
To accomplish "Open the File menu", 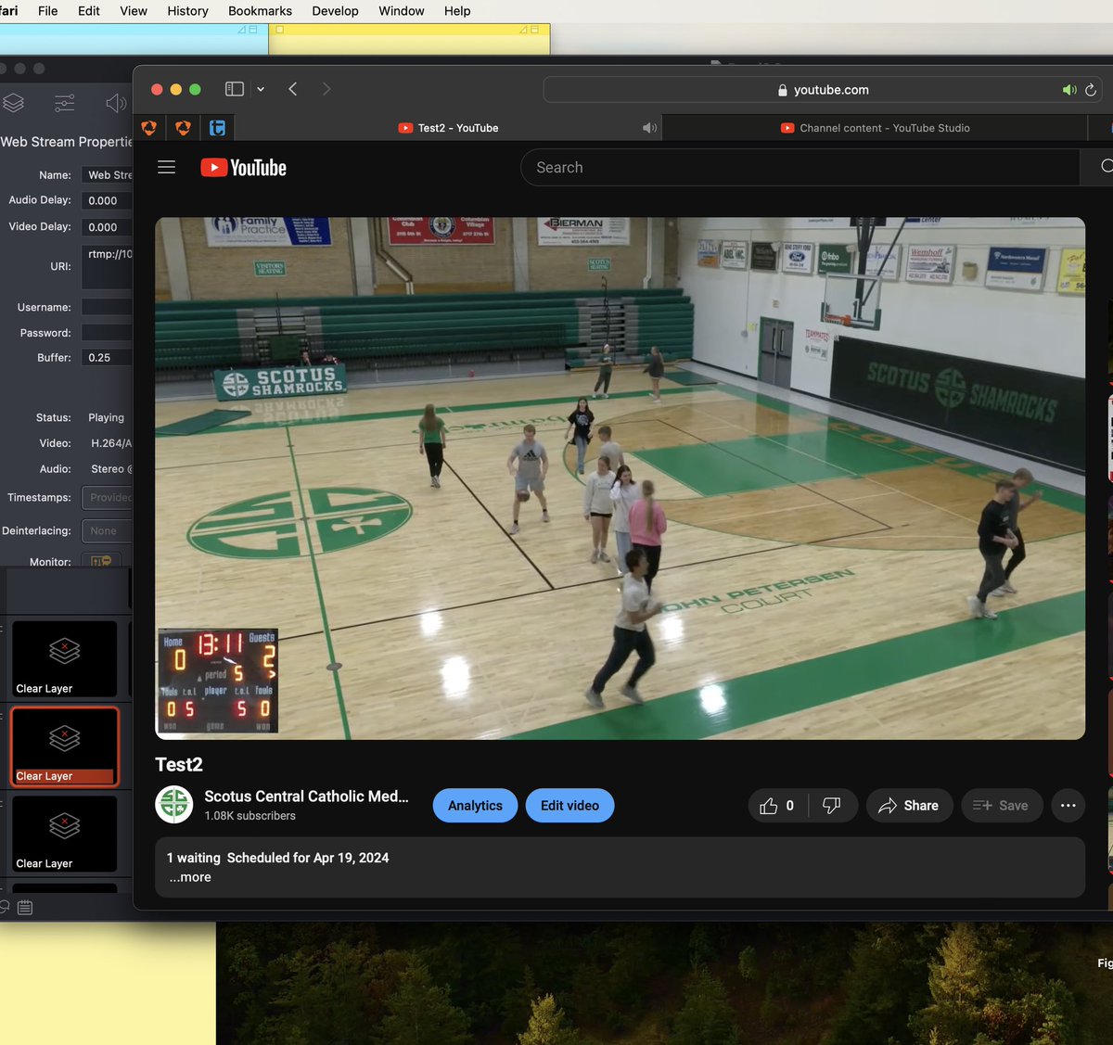I will pos(47,11).
